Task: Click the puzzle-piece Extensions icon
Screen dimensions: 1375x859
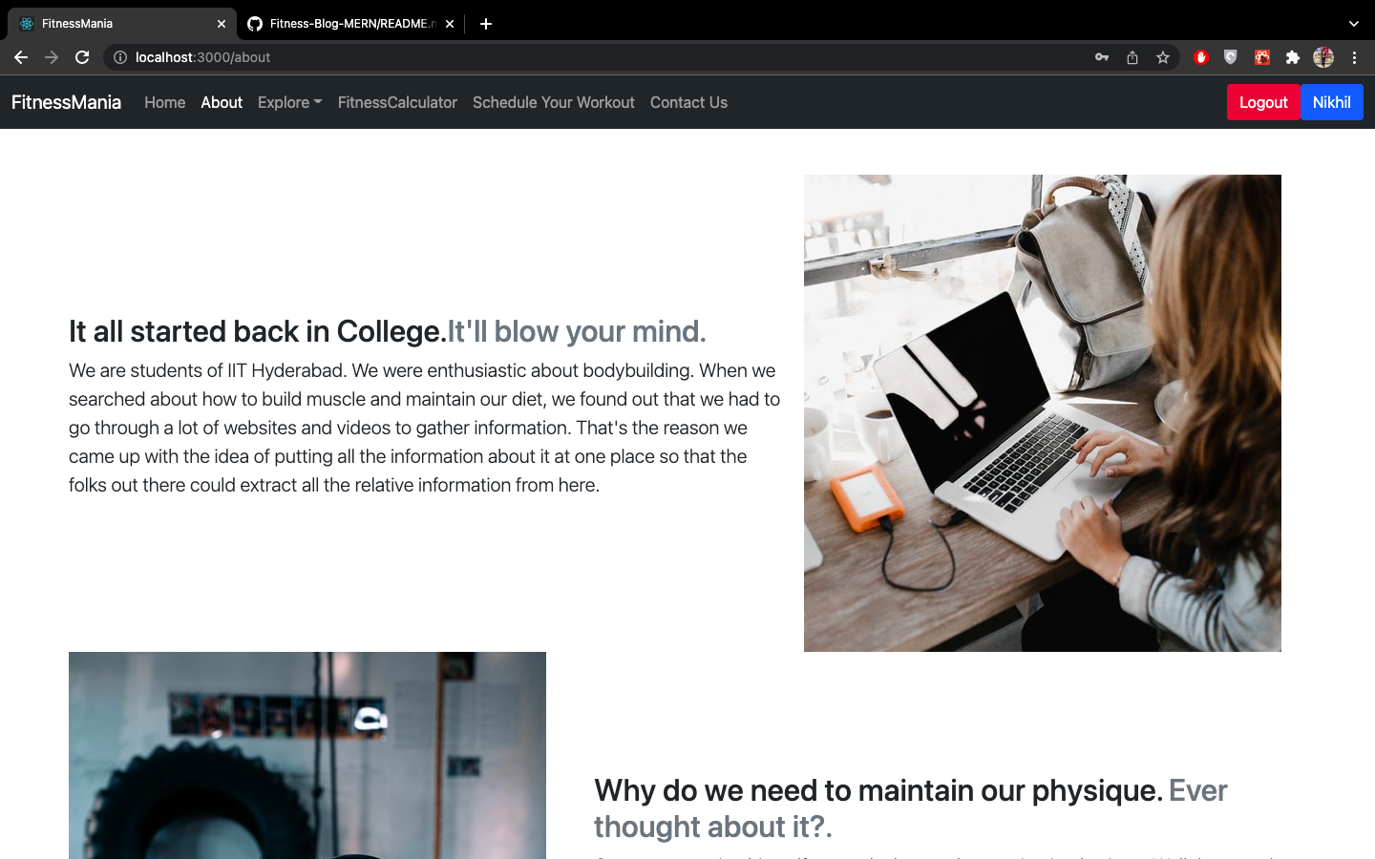Action: pyautogui.click(x=1292, y=57)
